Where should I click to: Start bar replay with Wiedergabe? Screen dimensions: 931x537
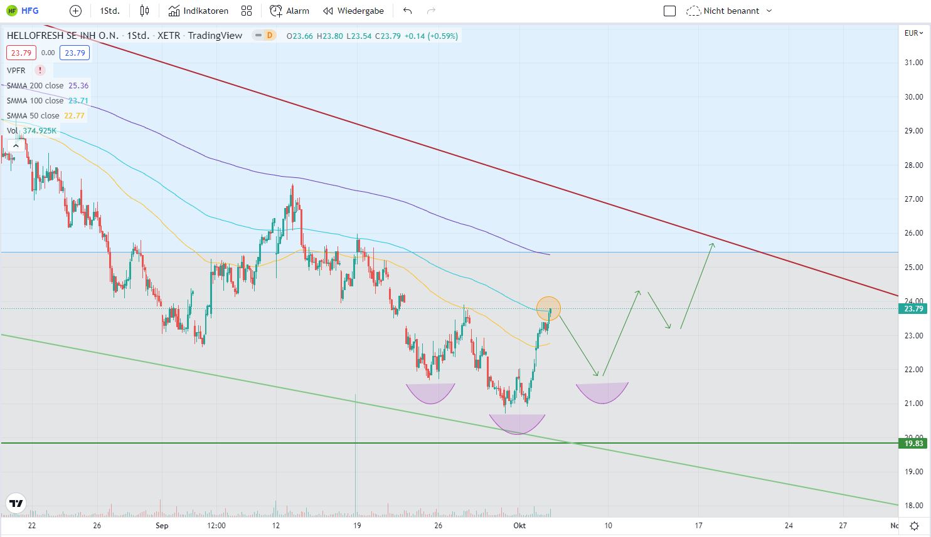click(353, 11)
